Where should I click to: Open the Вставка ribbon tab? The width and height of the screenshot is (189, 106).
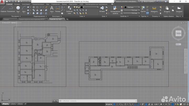pos(17,4)
